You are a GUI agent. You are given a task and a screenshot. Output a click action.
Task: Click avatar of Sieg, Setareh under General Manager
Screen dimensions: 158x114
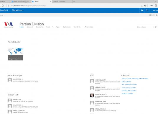[10, 80]
